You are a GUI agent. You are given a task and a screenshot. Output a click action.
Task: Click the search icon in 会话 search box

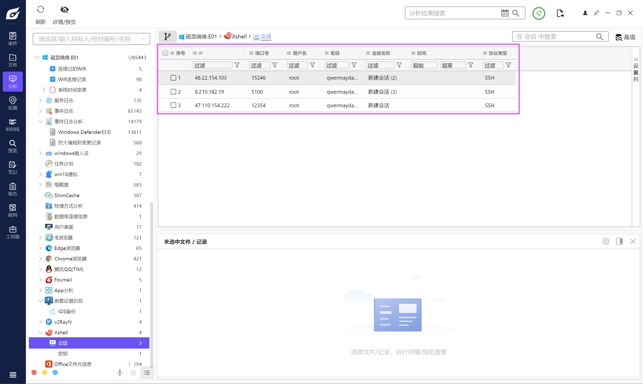tap(599, 37)
